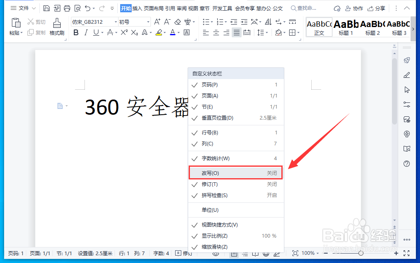
Task: Toggle Bold formatting button
Action: [76, 33]
